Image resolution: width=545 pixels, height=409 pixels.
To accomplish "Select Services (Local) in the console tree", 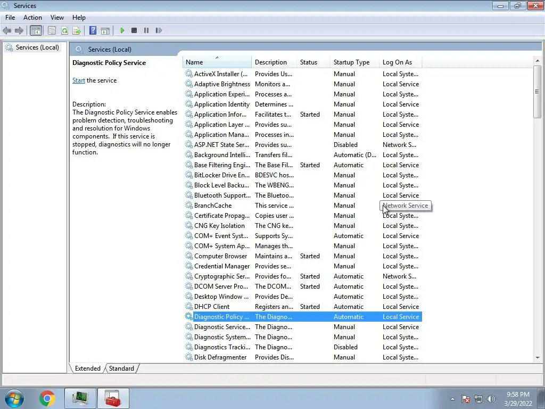I will point(32,47).
